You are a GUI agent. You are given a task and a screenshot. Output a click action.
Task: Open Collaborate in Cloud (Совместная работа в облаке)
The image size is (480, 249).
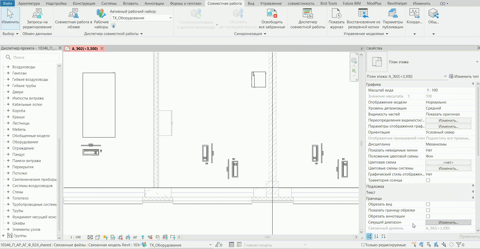74,19
